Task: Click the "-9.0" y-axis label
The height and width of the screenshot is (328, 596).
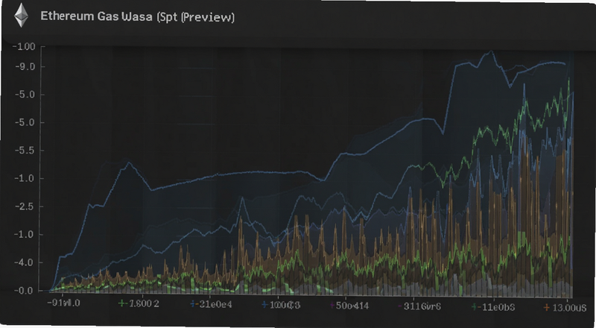Action: [x=25, y=67]
